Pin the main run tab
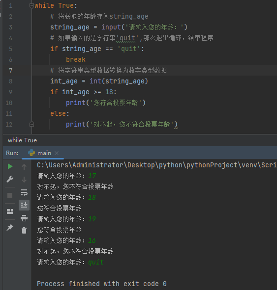The width and height of the screenshot is (277, 290). pos(10,228)
